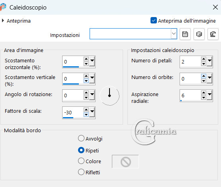Click the reset to default arrow icon
The width and height of the screenshot is (221, 187).
pos(213,34)
